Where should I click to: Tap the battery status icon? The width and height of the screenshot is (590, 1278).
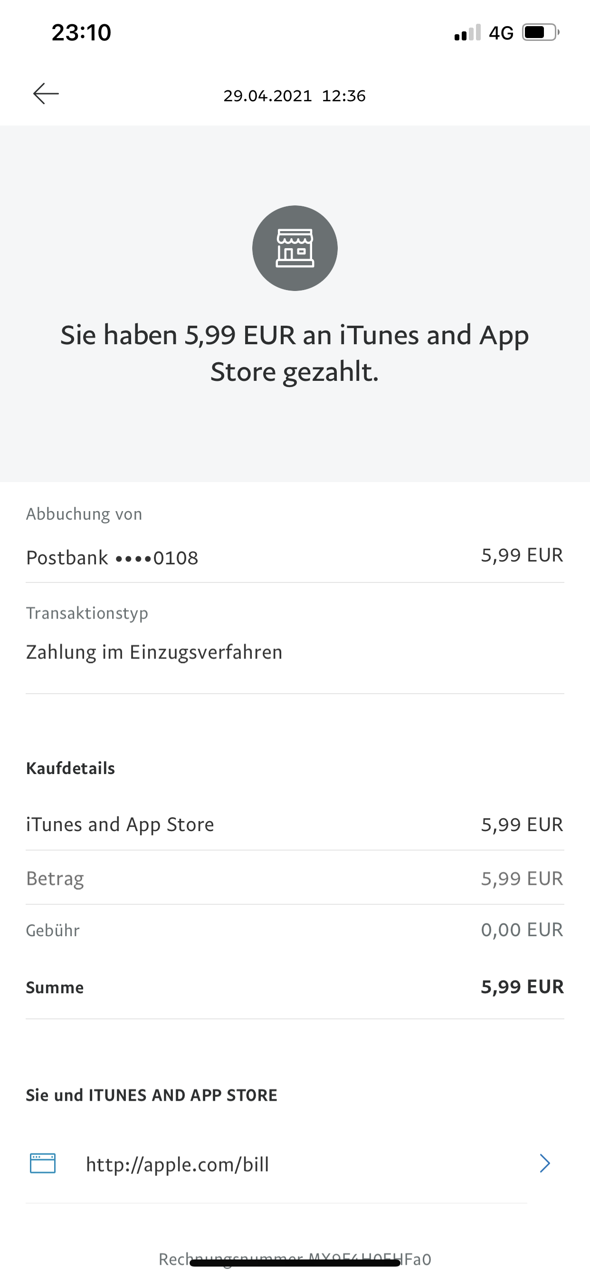point(540,33)
